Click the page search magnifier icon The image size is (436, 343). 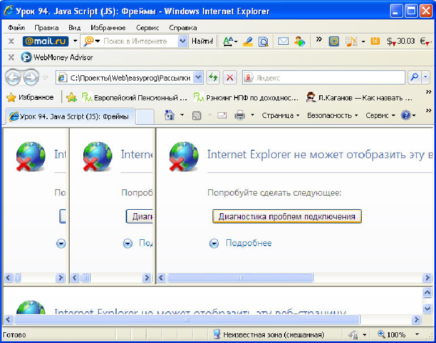[x=263, y=41]
